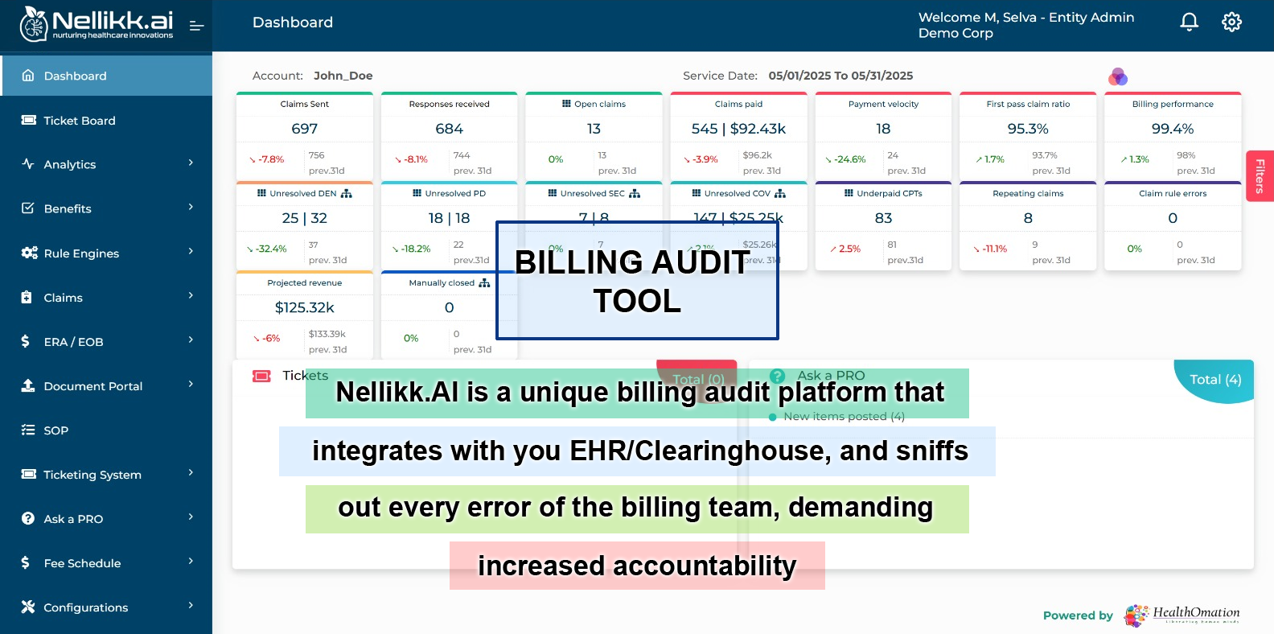Toggle the sidebar collapse hamburger icon
1274x634 pixels.
(x=196, y=26)
